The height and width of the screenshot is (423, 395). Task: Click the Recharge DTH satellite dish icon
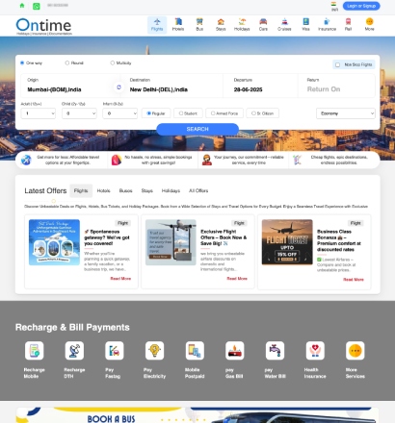coord(74,350)
